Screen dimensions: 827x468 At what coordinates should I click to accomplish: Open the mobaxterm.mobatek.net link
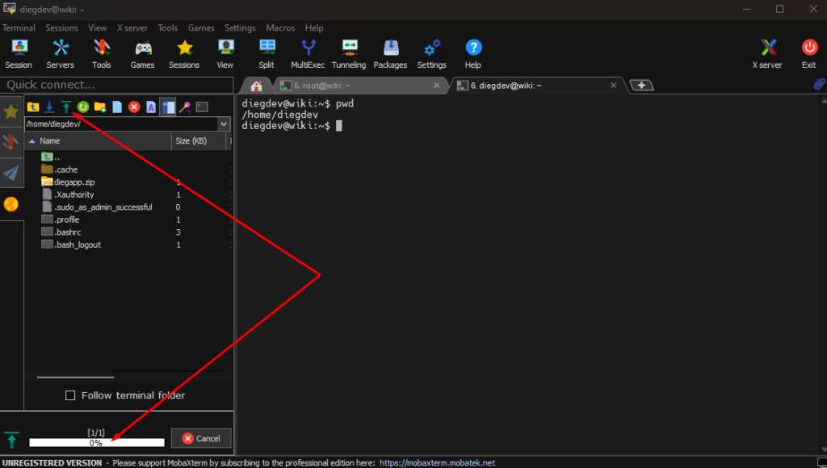click(x=437, y=462)
